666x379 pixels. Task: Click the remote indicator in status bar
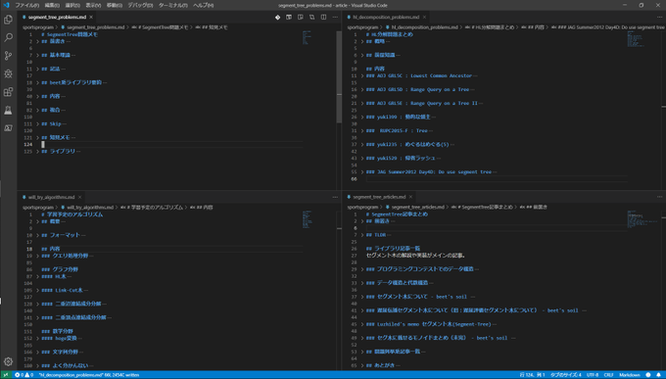6,375
